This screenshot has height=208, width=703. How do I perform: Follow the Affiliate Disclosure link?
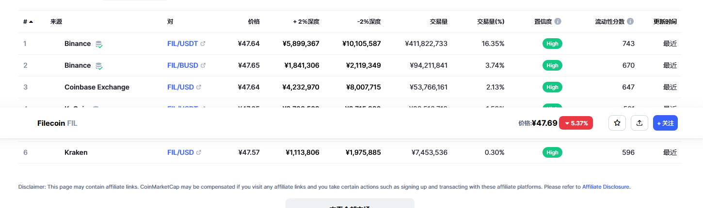606,187
